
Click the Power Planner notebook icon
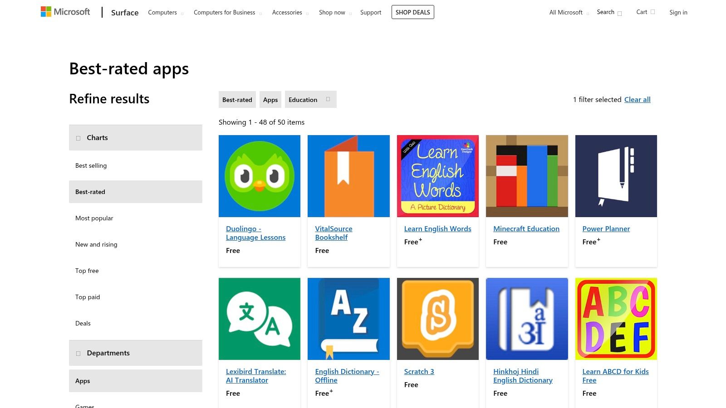[616, 175]
